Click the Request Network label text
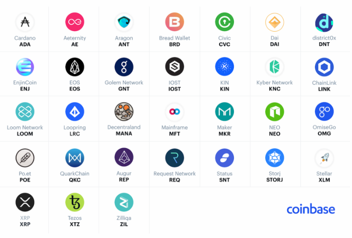The width and height of the screenshot is (352, 238). pos(175,174)
